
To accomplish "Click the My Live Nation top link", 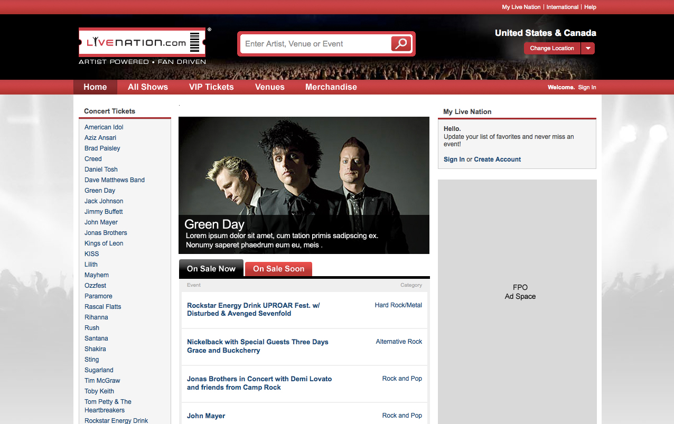I will [521, 7].
